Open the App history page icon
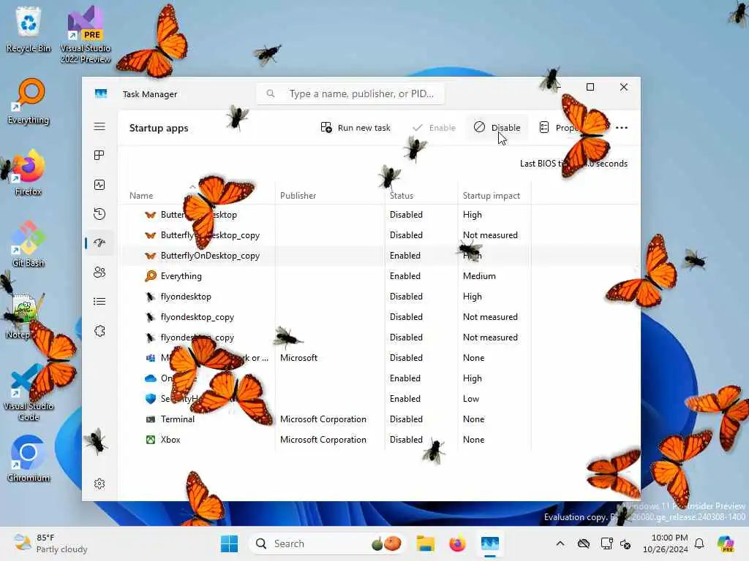Image resolution: width=749 pixels, height=561 pixels. pyautogui.click(x=99, y=214)
